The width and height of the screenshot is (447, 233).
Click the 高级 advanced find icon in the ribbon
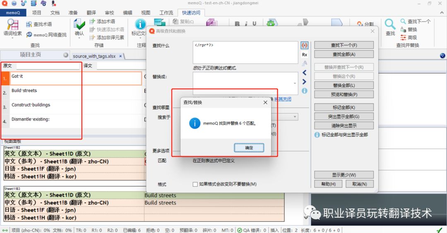(x=403, y=37)
